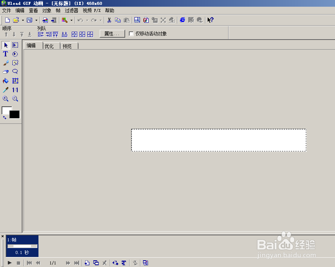
Task: Cut selection with scissors icon
Action: click(x=109, y=20)
